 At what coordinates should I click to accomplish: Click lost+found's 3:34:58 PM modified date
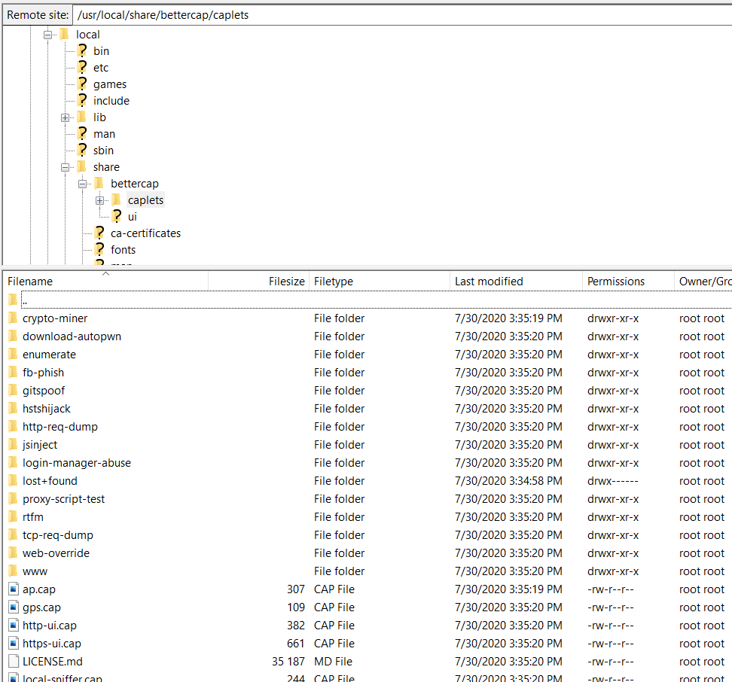coord(508,481)
